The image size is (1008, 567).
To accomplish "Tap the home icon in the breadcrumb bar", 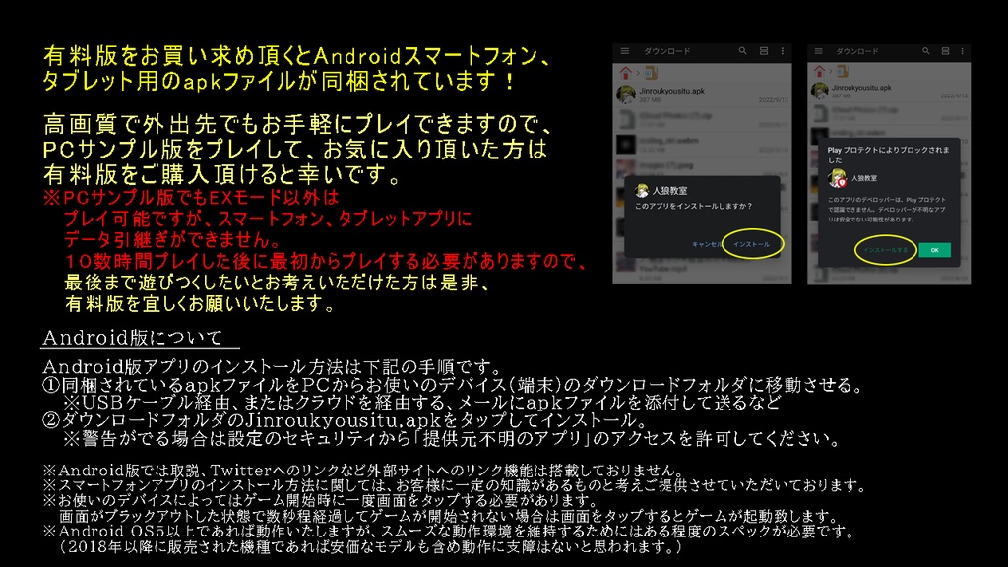I will (x=625, y=73).
